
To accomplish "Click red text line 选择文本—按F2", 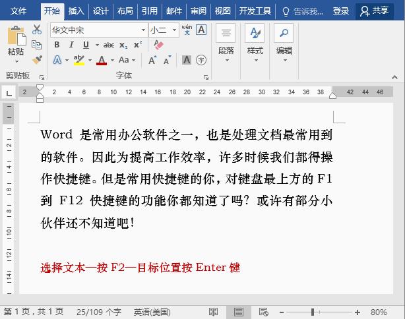I will click(x=140, y=268).
